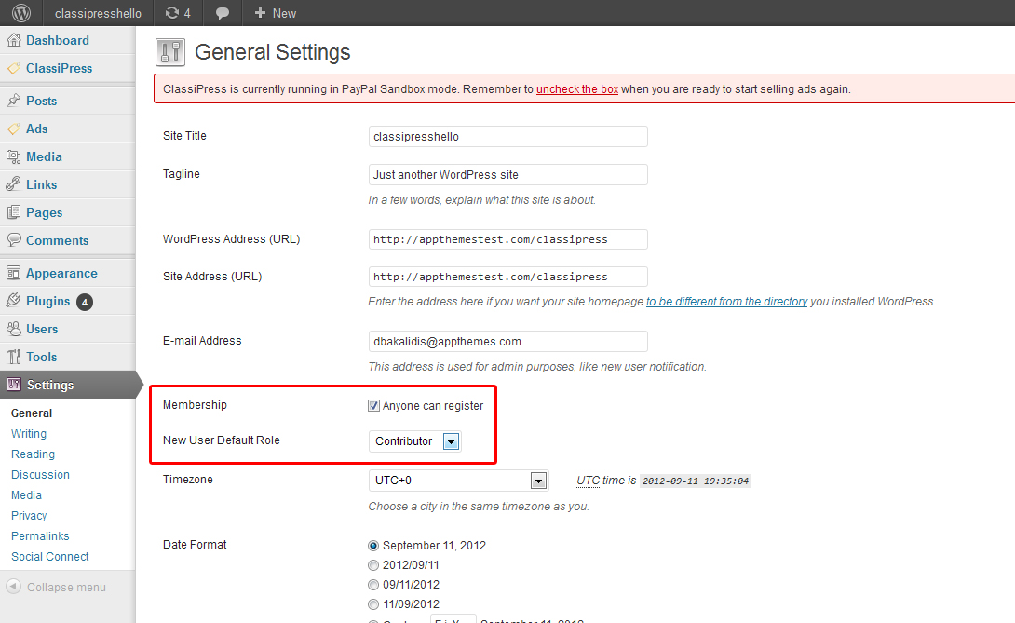1015x623 pixels.
Task: Go to Permalinks settings
Action: 40,536
